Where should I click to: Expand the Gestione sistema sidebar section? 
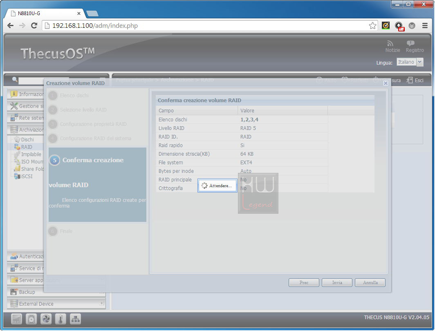(x=25, y=106)
